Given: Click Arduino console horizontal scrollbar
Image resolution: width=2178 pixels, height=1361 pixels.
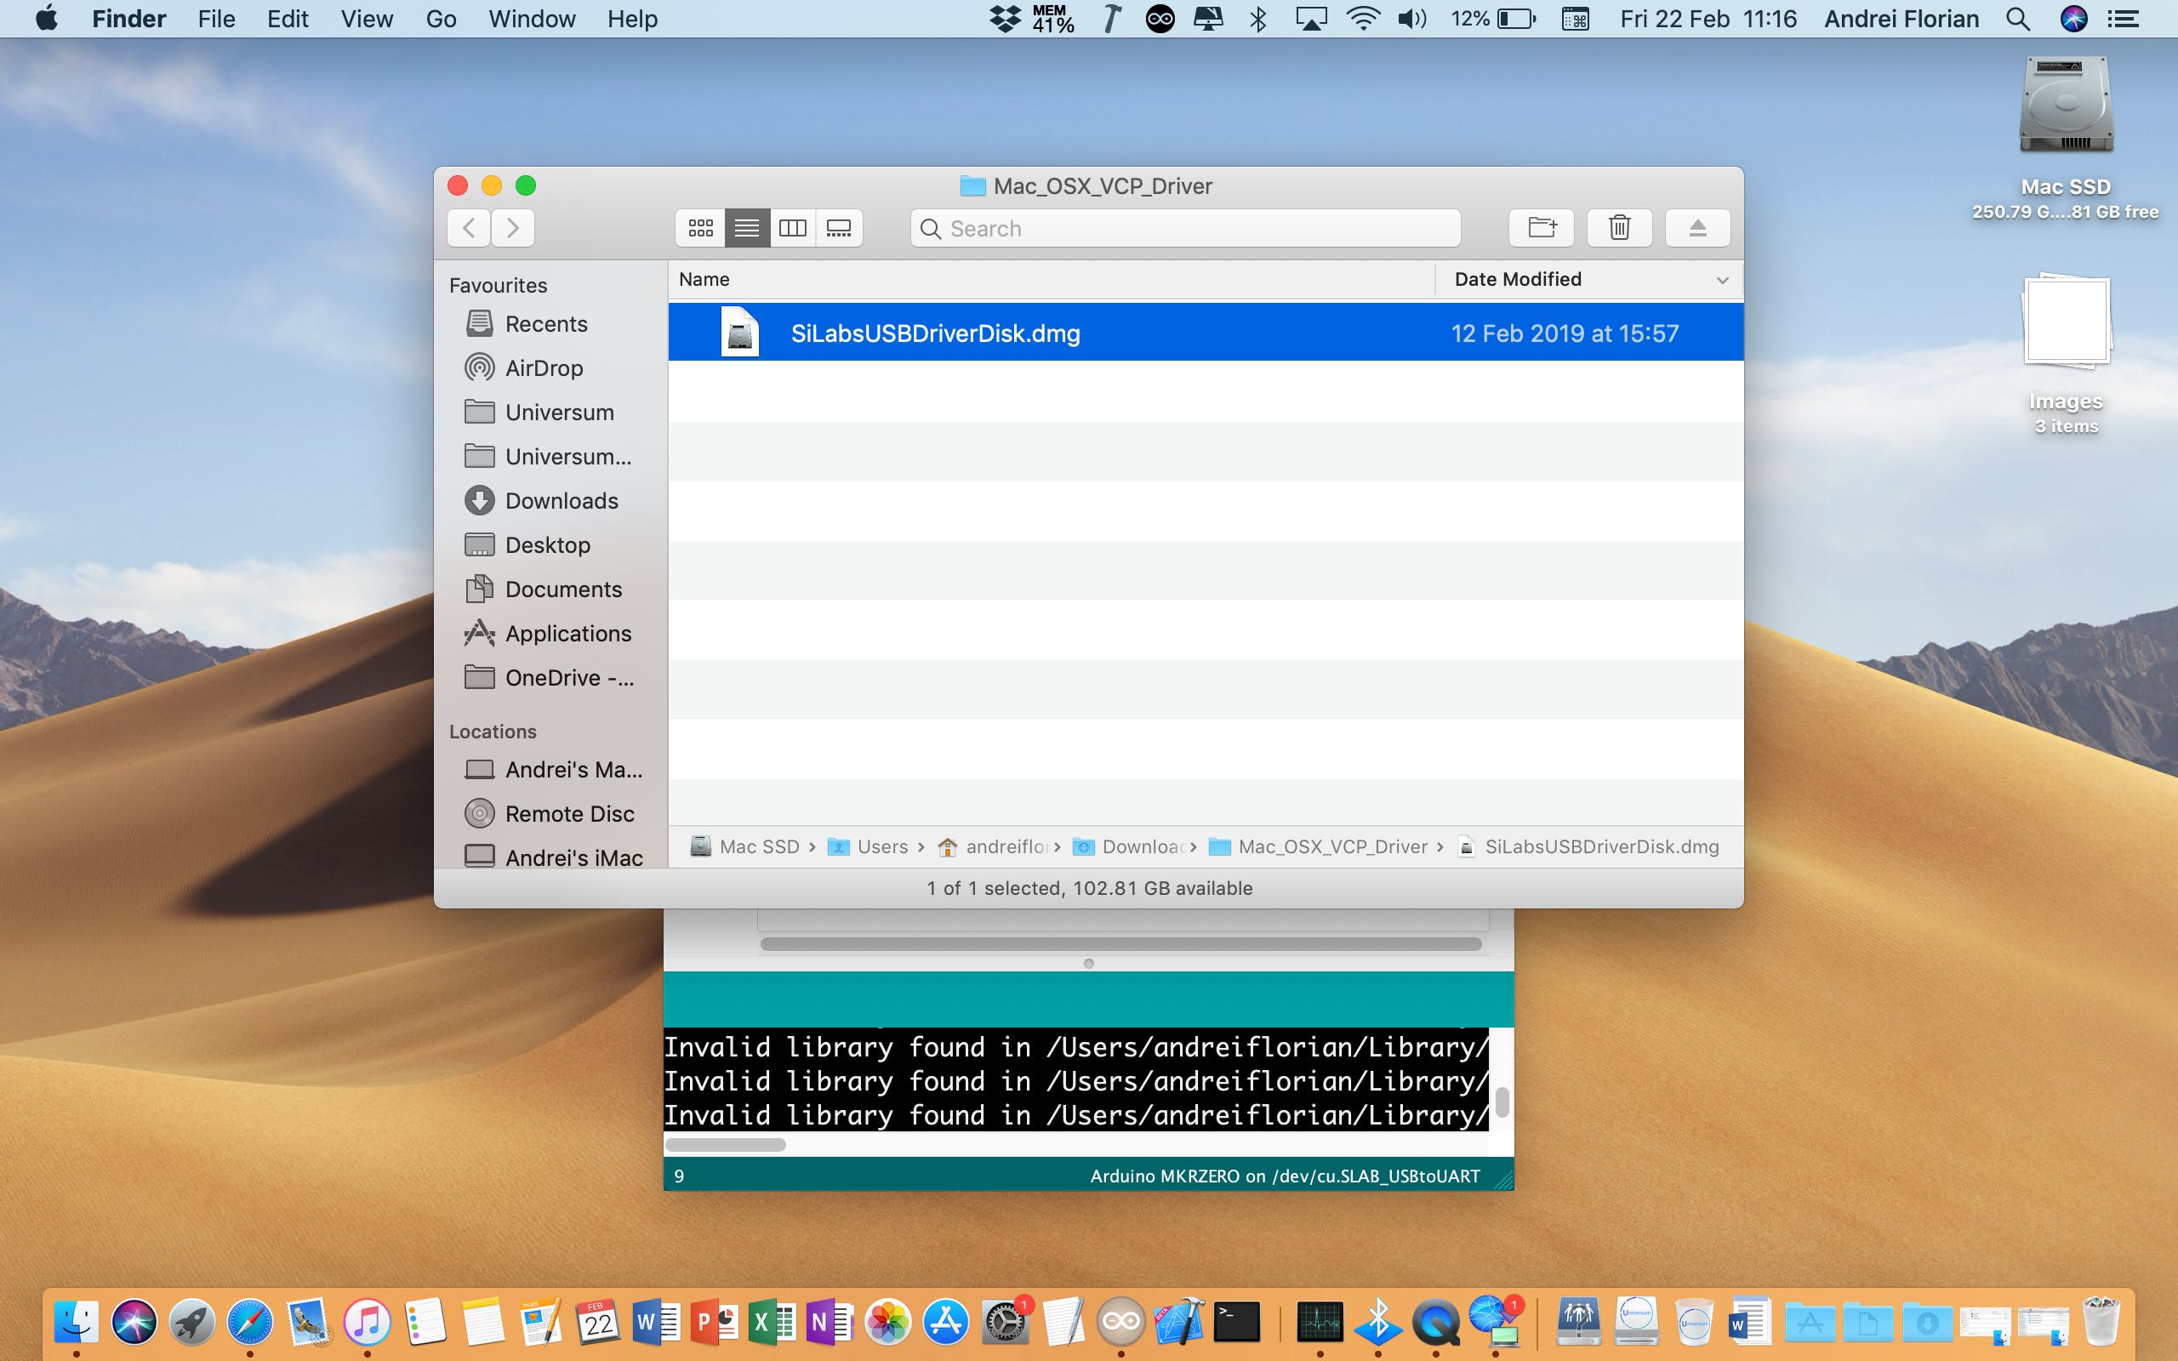Looking at the screenshot, I should (726, 1145).
